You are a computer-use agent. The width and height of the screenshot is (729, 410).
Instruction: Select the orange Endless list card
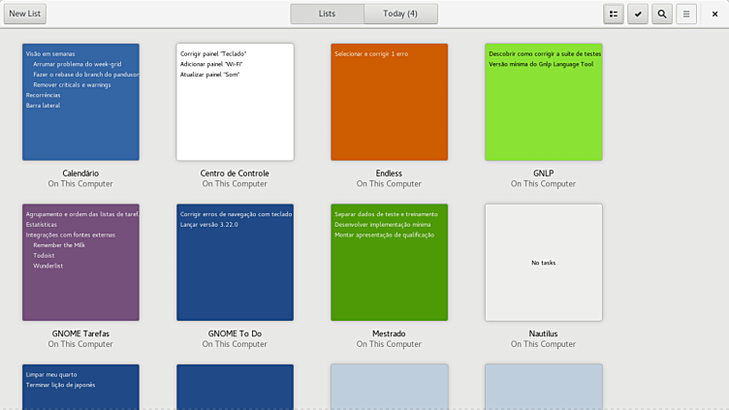pos(389,102)
